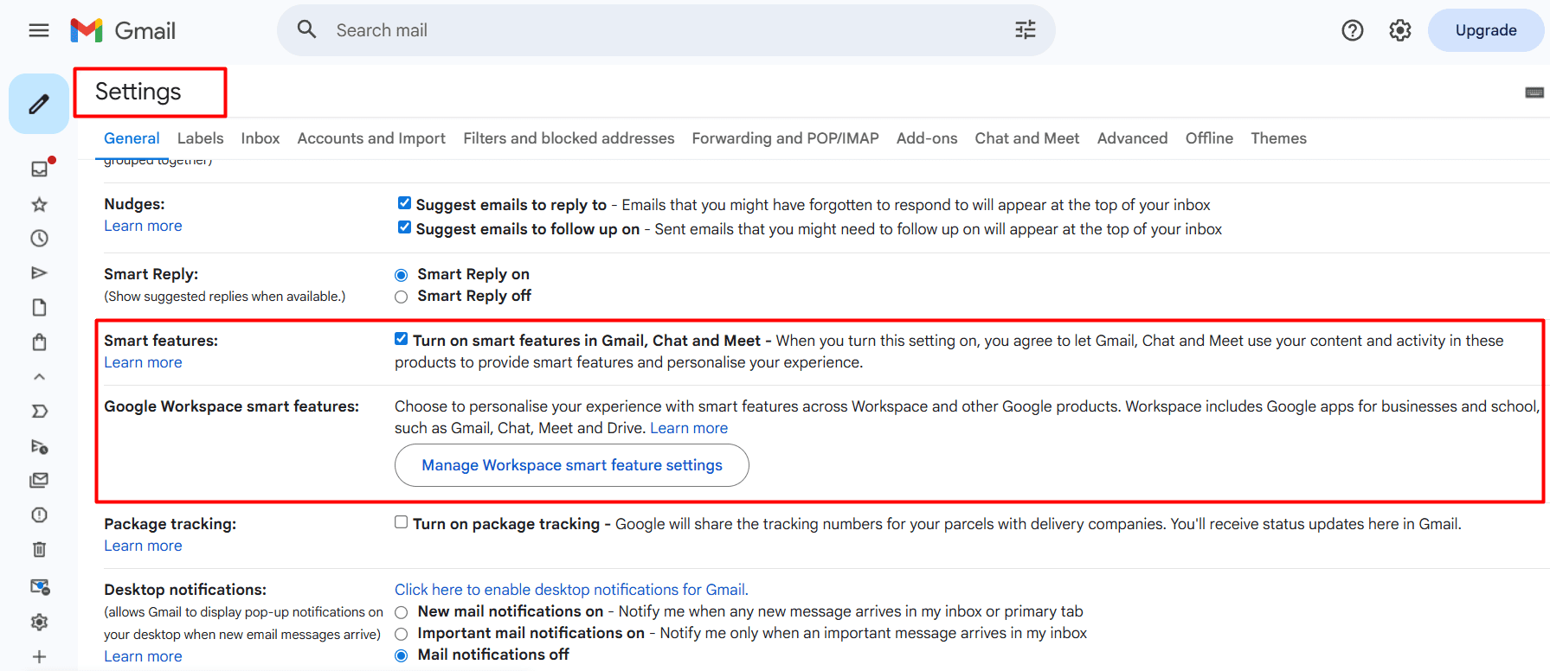This screenshot has height=671, width=1550.
Task: Click the Google Workspace smart features: label
Action: pos(231,406)
